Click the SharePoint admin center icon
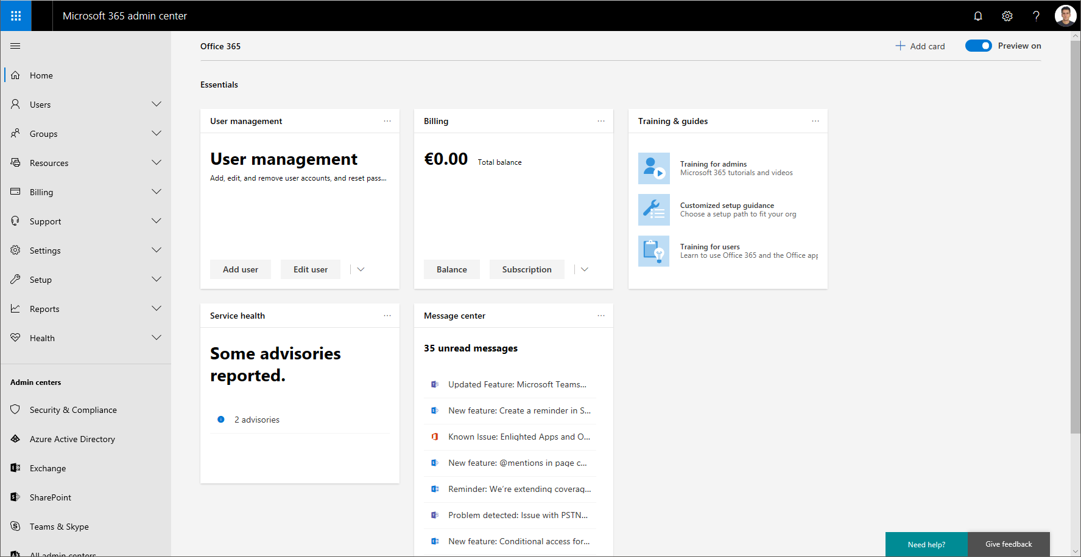1081x557 pixels. pyautogui.click(x=16, y=497)
